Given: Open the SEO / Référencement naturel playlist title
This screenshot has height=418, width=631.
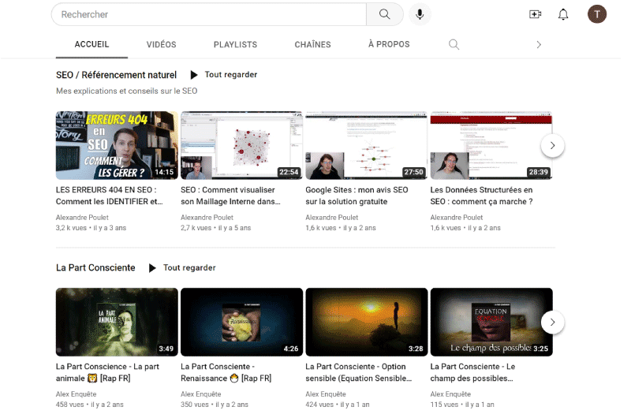Looking at the screenshot, I should (116, 75).
